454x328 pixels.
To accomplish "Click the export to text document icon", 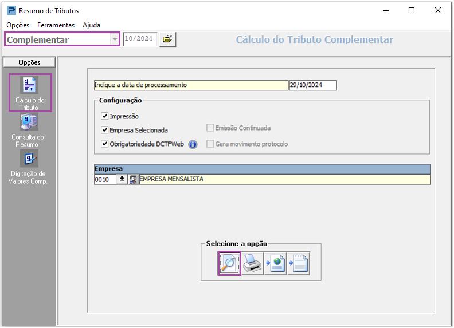I will point(298,263).
